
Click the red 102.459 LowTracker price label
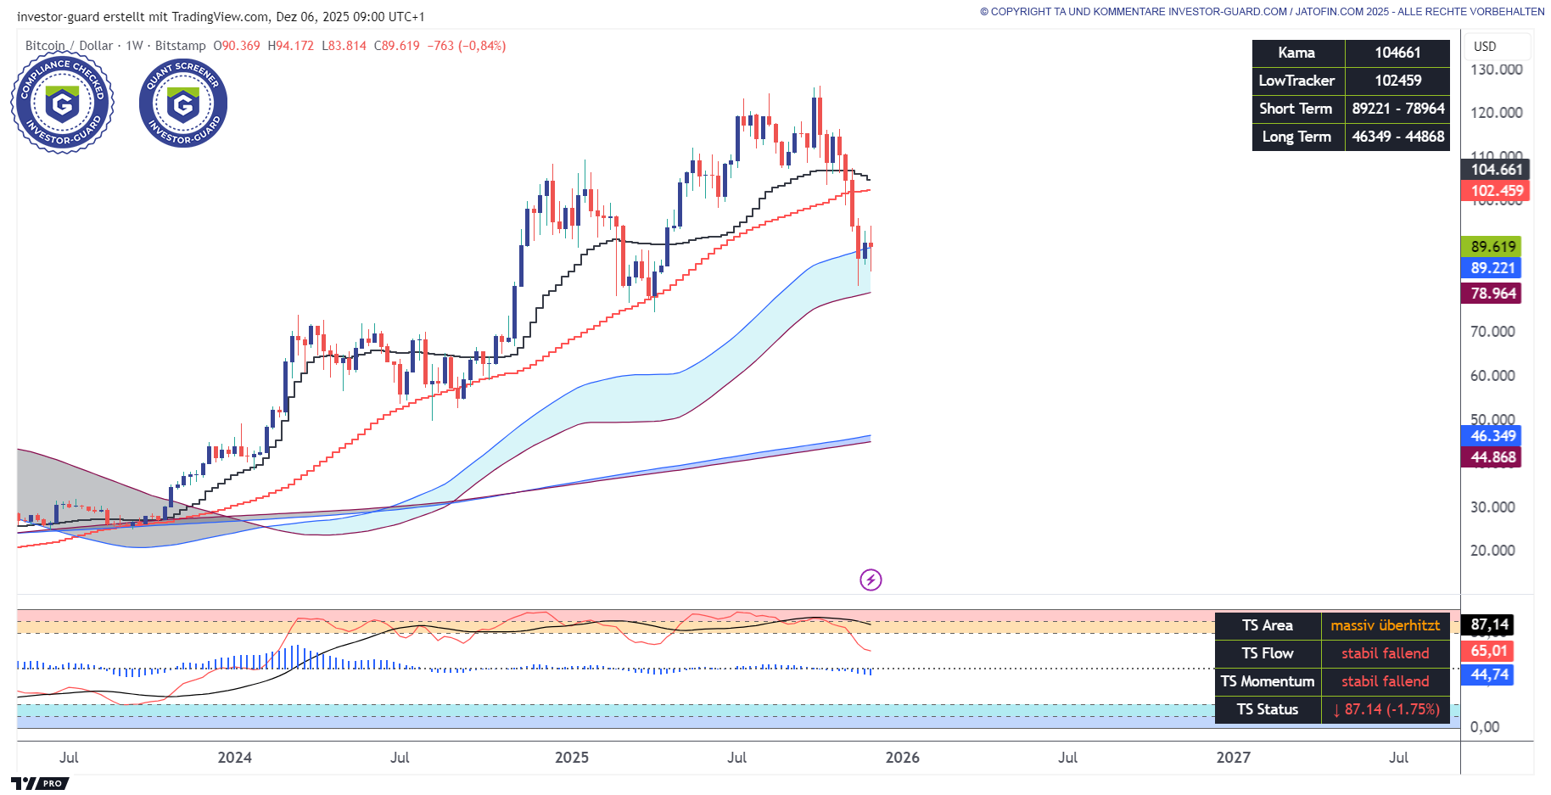tap(1496, 191)
